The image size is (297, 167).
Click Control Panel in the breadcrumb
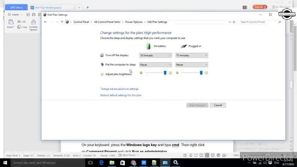tap(81, 22)
